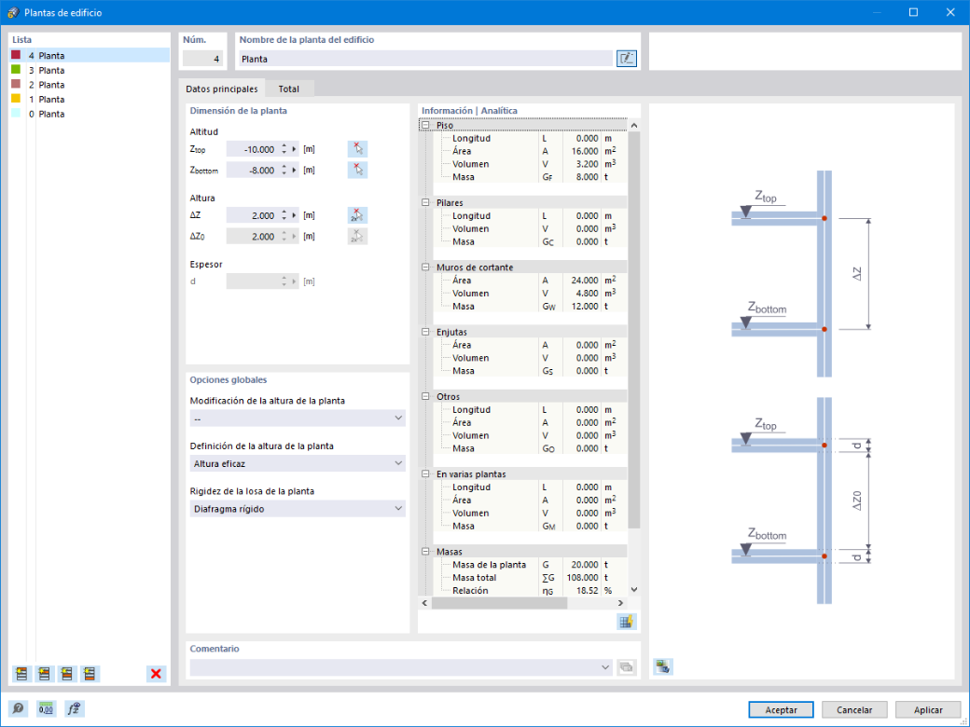This screenshot has height=727, width=970.
Task: Delete selected story with red X
Action: (x=156, y=673)
